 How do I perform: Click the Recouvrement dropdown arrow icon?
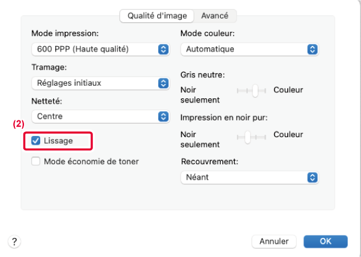click(x=311, y=177)
